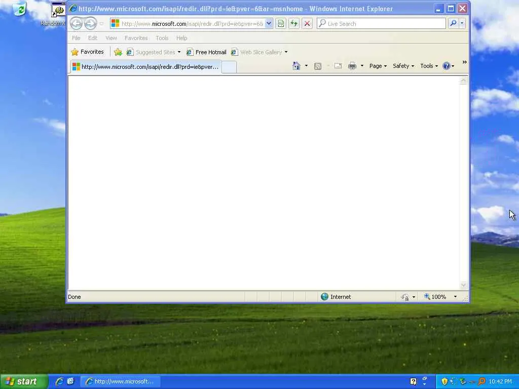Click the Protected Mode status icon

[405, 297]
